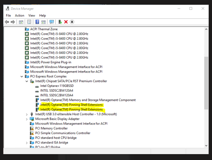This screenshot has width=212, height=160.
Task: Click the red X Uninstall device icon
Action: coord(66,22)
